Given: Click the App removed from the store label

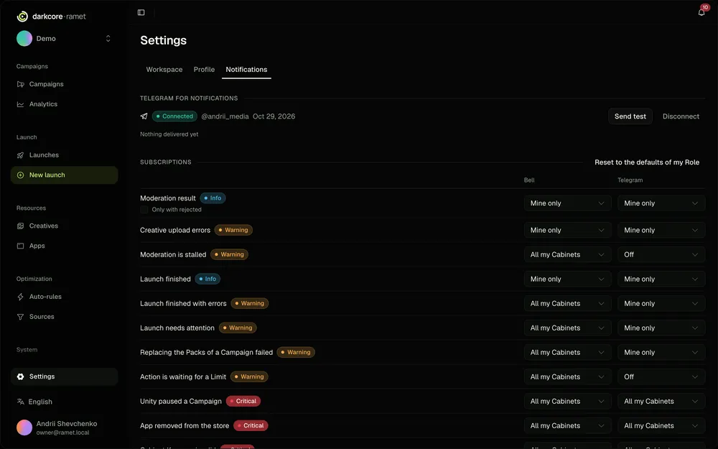Looking at the screenshot, I should coord(185,425).
